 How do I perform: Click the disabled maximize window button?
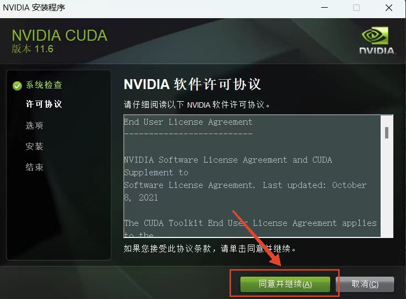tap(356, 8)
